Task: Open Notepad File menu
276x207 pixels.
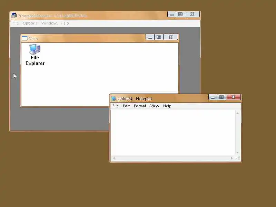Action: click(116, 106)
